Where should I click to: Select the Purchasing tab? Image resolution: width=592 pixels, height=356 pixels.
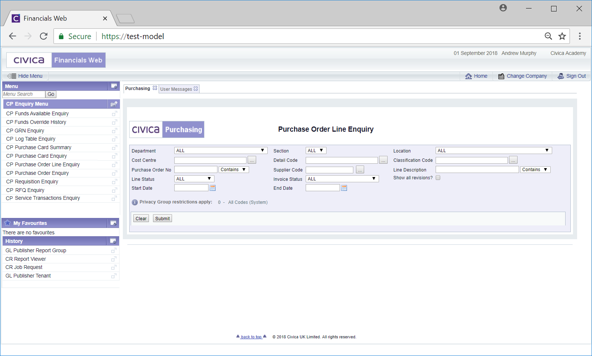click(x=138, y=89)
